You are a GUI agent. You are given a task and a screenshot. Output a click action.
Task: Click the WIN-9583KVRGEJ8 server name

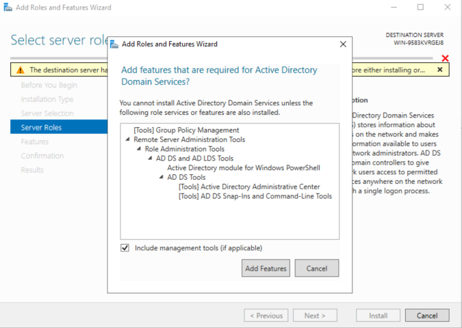419,42
